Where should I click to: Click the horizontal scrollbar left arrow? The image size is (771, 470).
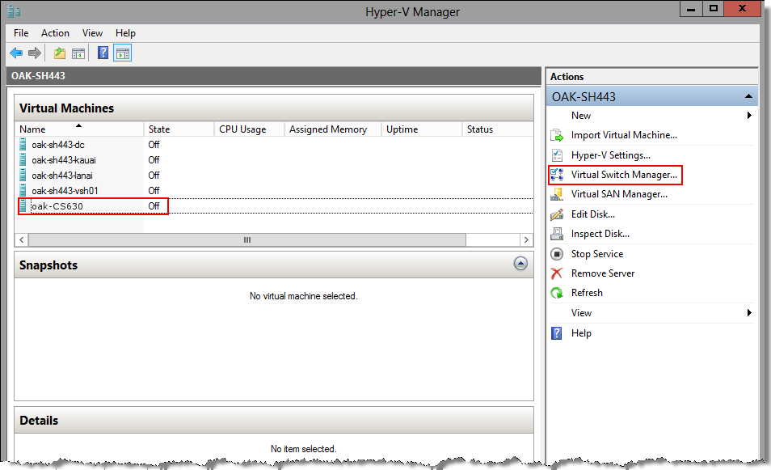pos(22,239)
